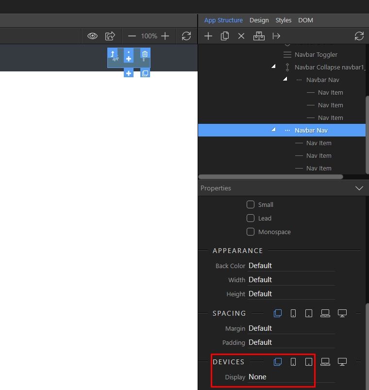Switch to the App Structure tab
The image size is (369, 390).
pyautogui.click(x=223, y=20)
